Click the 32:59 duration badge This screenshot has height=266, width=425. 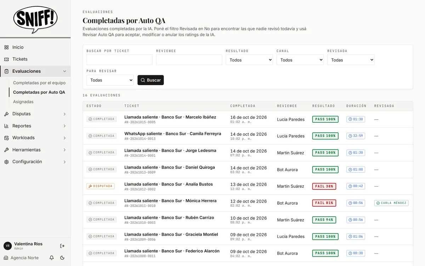point(356,136)
